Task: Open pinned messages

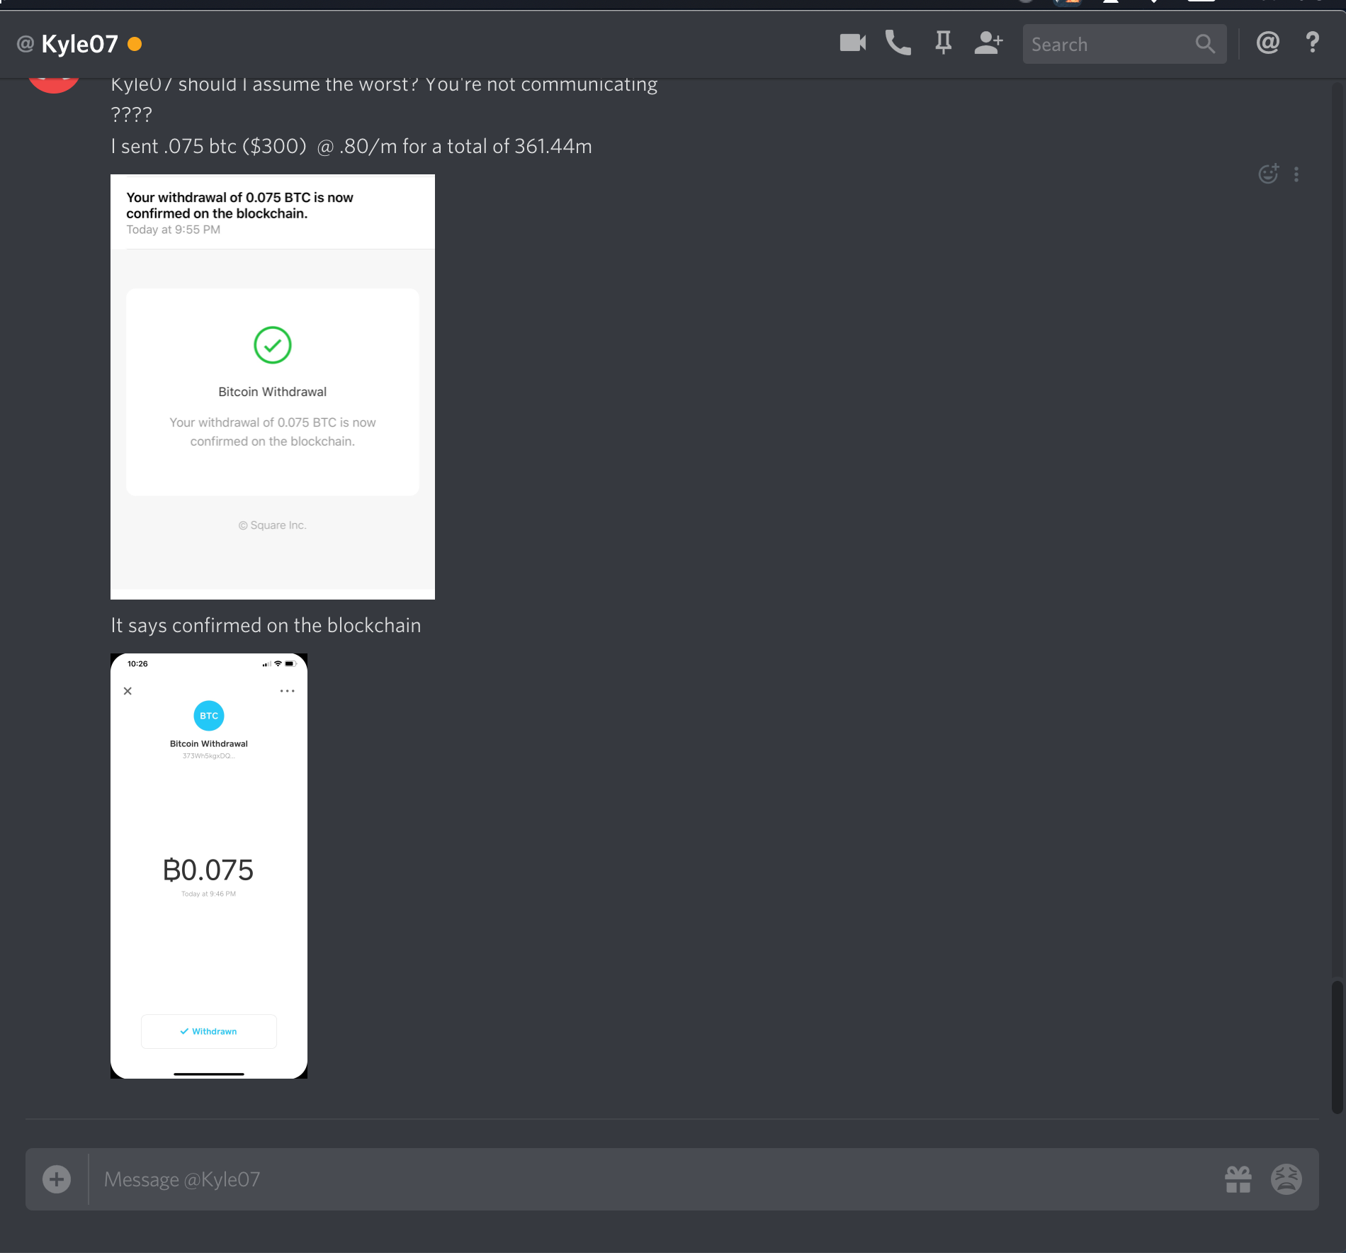Action: click(x=943, y=43)
